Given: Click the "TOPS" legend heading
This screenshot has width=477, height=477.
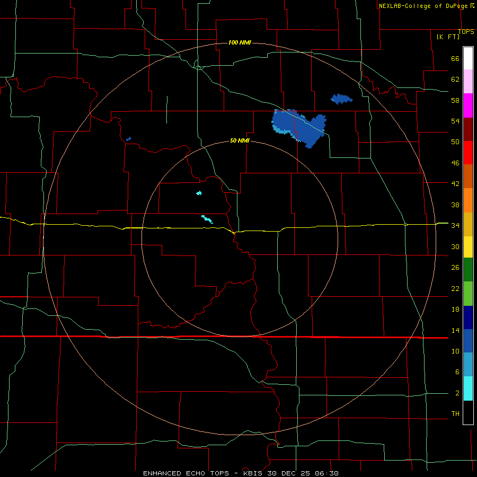Looking at the screenshot, I should pyautogui.click(x=466, y=32).
